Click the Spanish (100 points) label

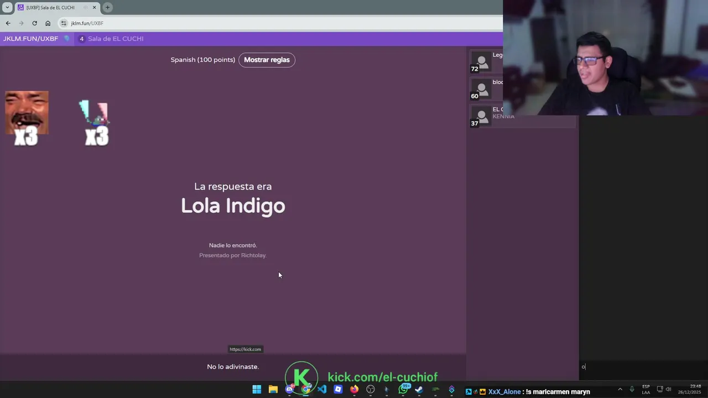tap(202, 60)
